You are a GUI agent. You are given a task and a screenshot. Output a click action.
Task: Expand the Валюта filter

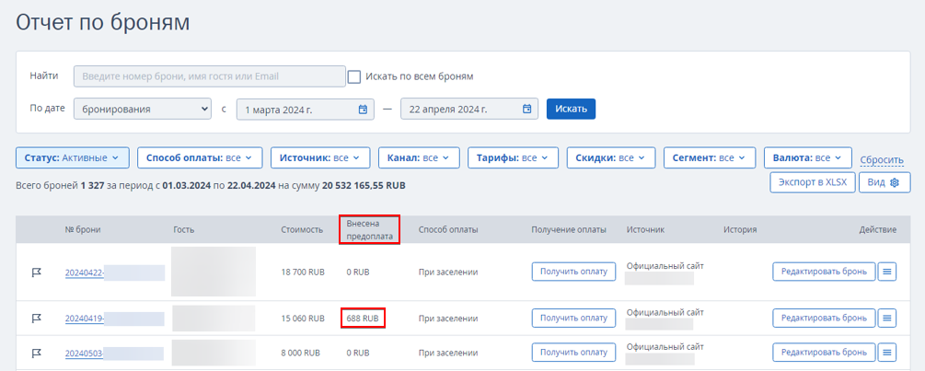click(807, 158)
